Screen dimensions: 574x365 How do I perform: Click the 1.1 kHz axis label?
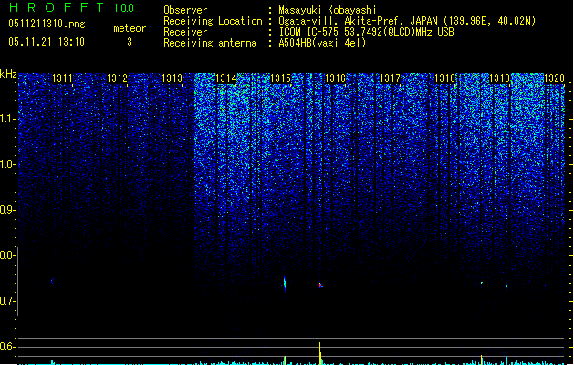point(7,119)
